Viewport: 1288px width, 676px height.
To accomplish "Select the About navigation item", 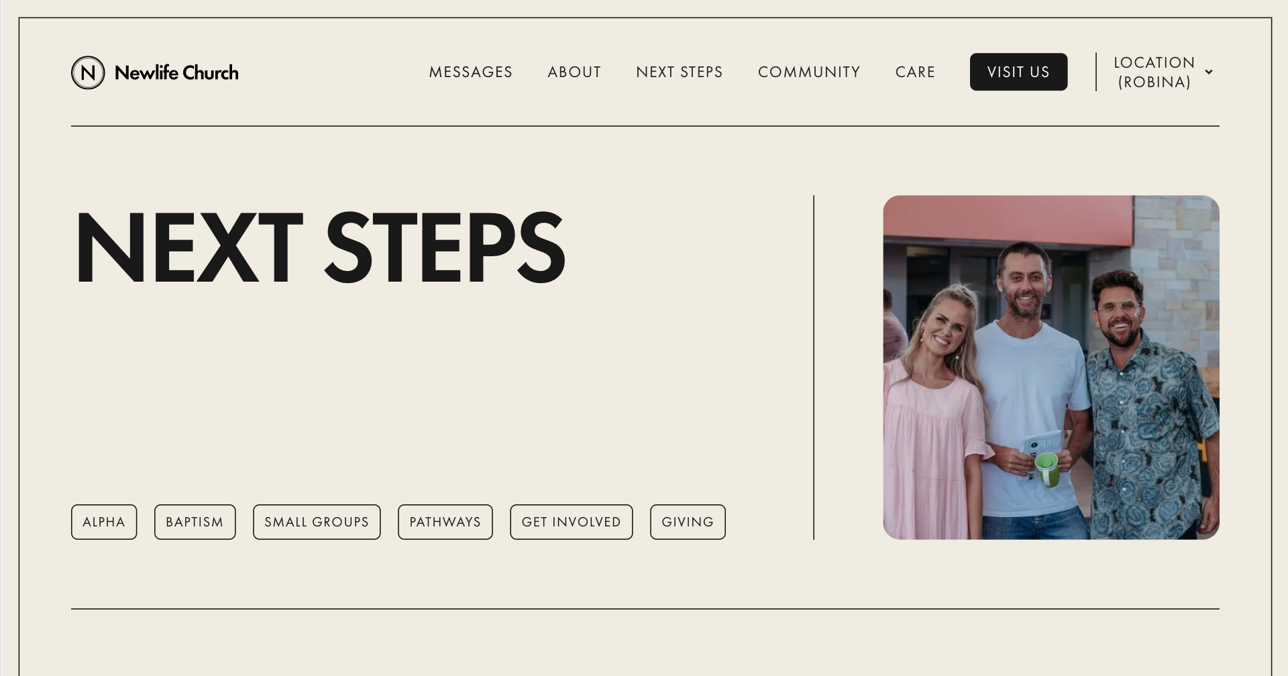I will coord(574,72).
